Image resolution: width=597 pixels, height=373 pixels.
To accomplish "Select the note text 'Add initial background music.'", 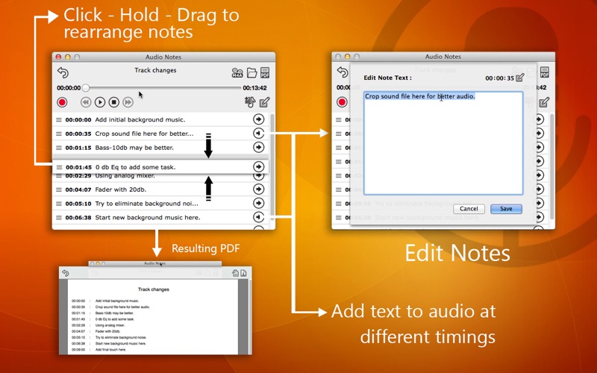I will tap(140, 119).
